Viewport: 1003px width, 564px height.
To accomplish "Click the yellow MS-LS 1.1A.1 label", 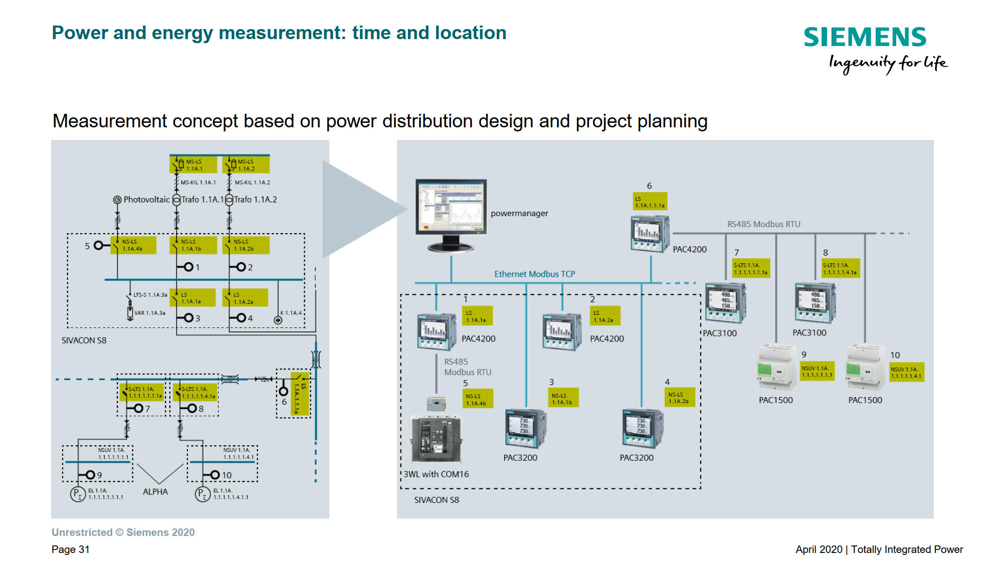I will (x=193, y=165).
